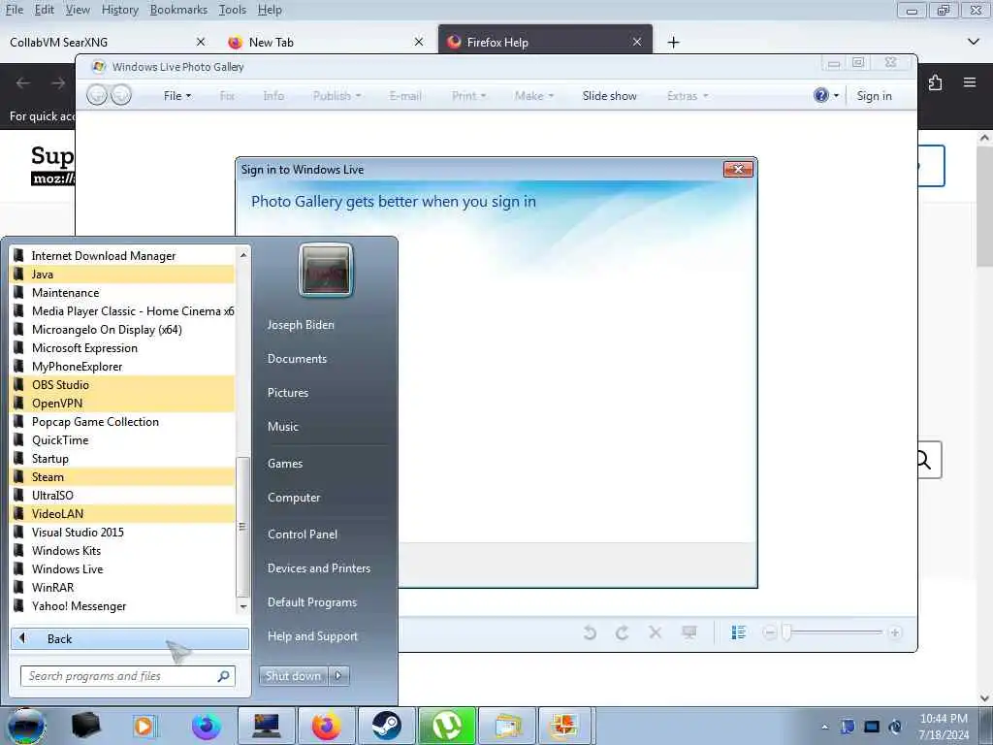The image size is (993, 745).
Task: Expand the WinRAR program folder
Action: pyautogui.click(x=123, y=587)
